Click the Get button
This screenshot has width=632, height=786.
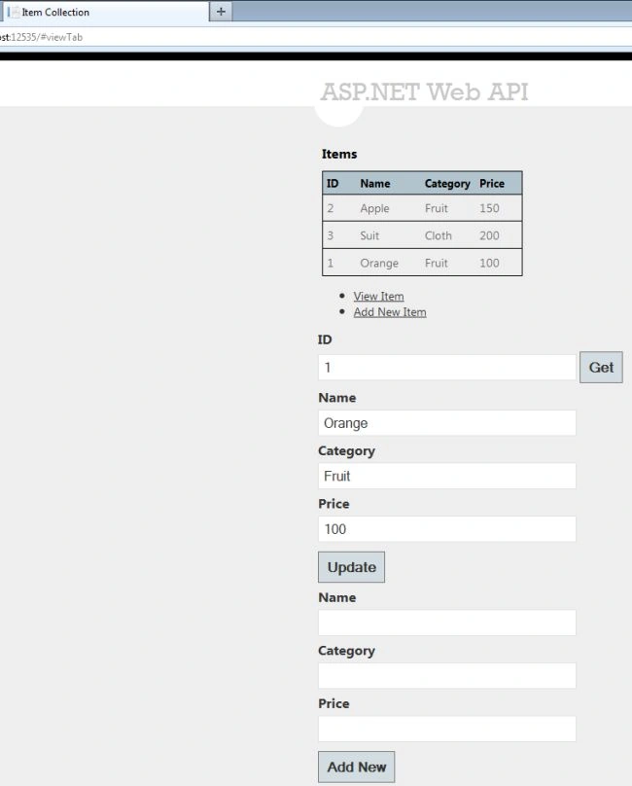601,368
